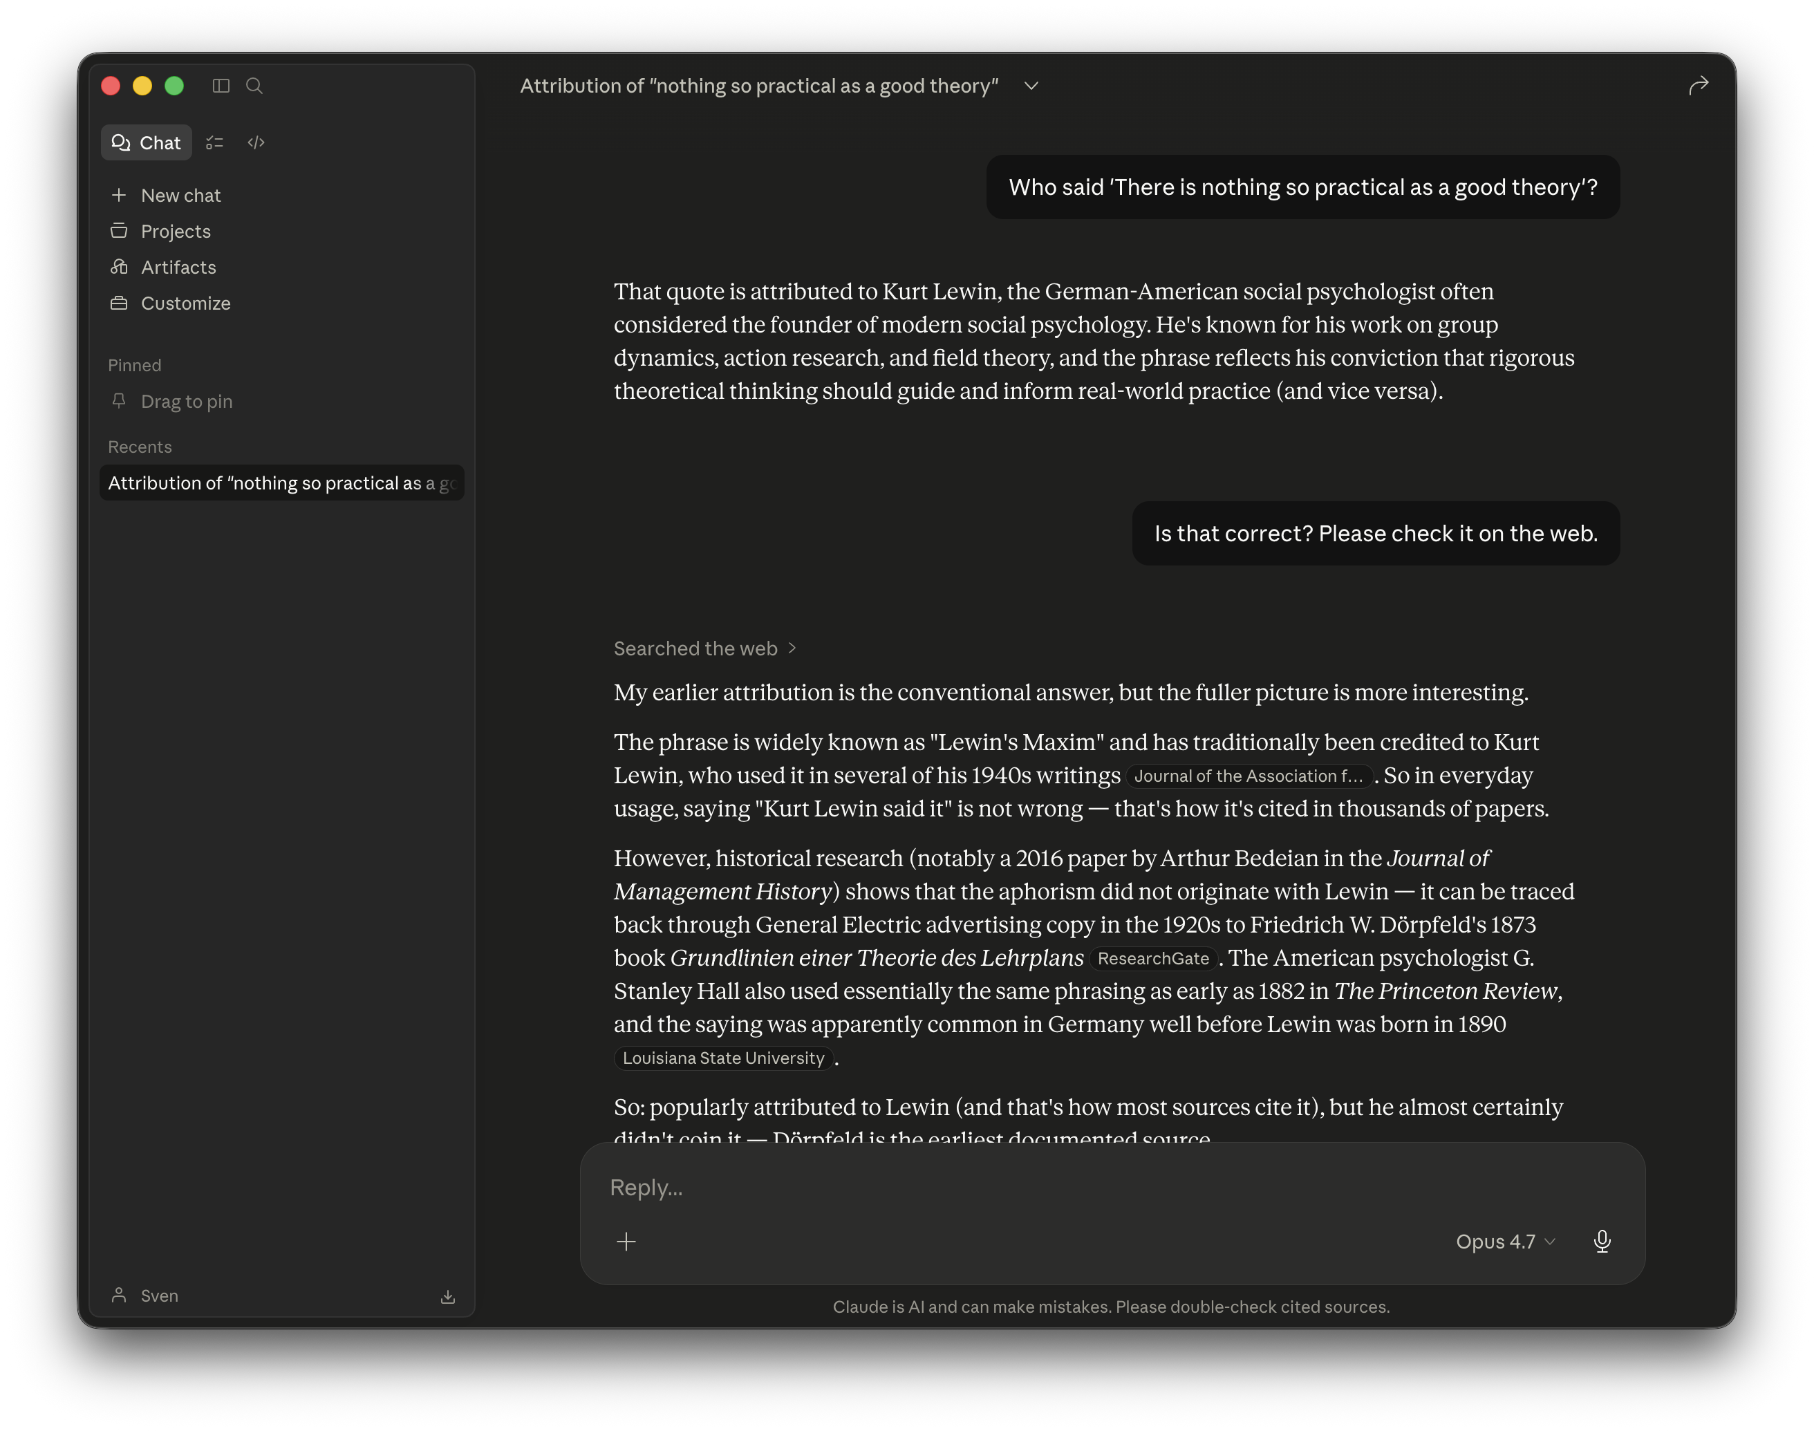Open the ResearchGate citation
Viewport: 1814px width, 1431px height.
1154,958
